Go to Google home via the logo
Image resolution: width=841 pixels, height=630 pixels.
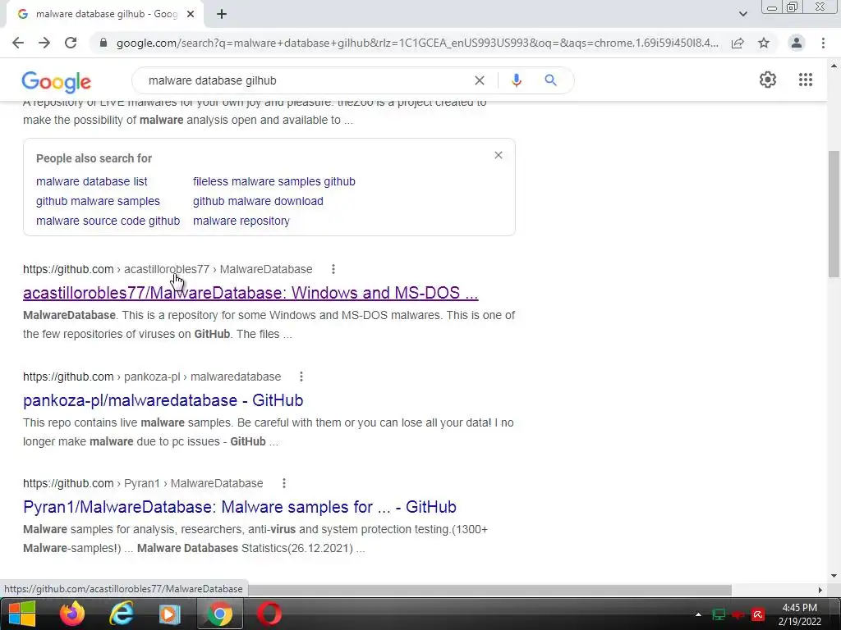point(57,81)
